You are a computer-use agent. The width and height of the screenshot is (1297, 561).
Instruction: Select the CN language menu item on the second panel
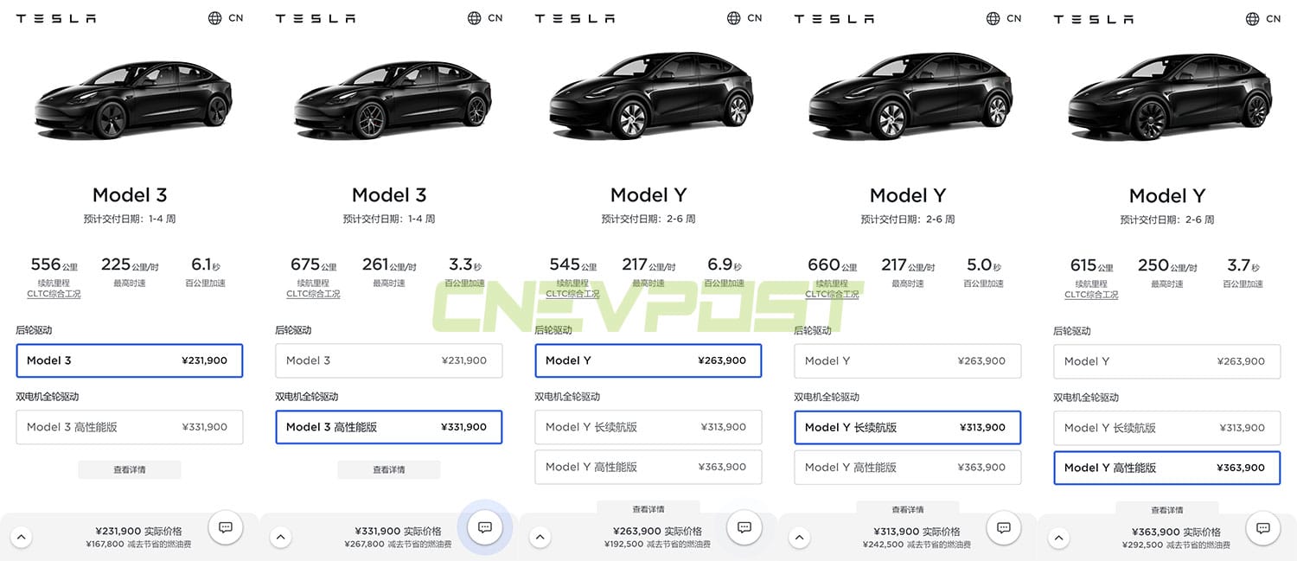click(x=495, y=17)
